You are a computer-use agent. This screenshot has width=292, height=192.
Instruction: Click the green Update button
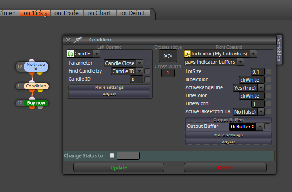pos(119,167)
